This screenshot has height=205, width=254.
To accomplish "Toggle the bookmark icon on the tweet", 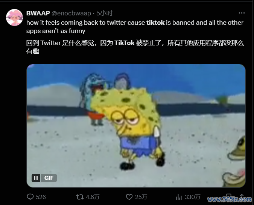I will pos(228,196).
